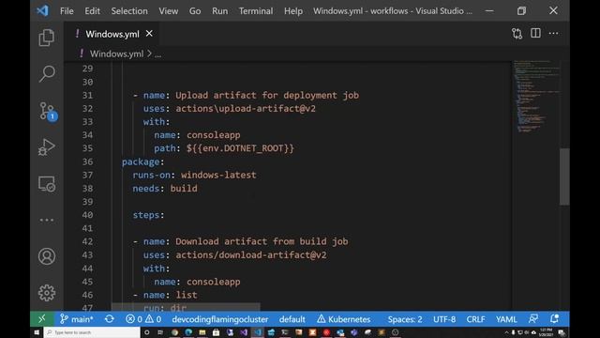Click the Windows taskbar search box

(x=92, y=332)
